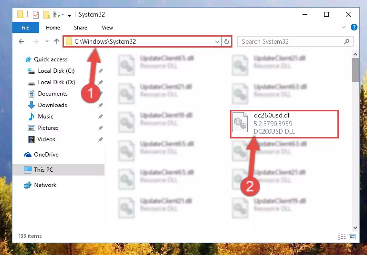Click the pin icon next to Pictures

pos(101,128)
